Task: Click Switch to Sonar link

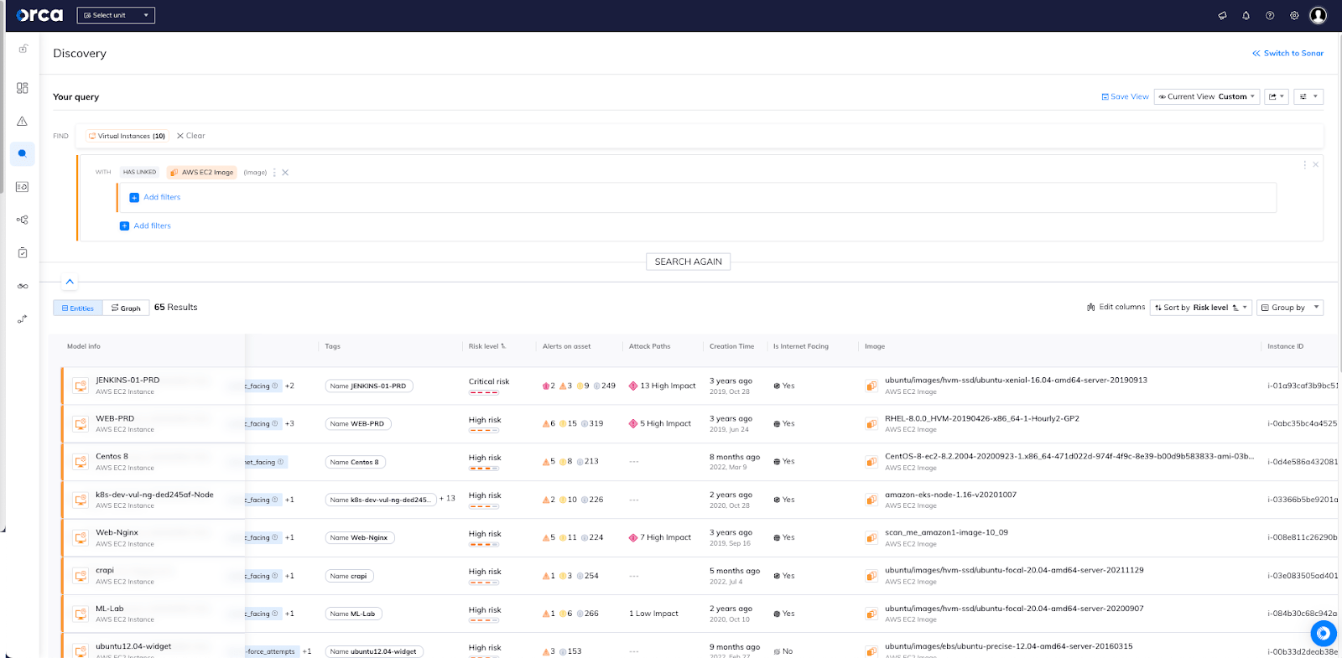Action: [x=1288, y=53]
